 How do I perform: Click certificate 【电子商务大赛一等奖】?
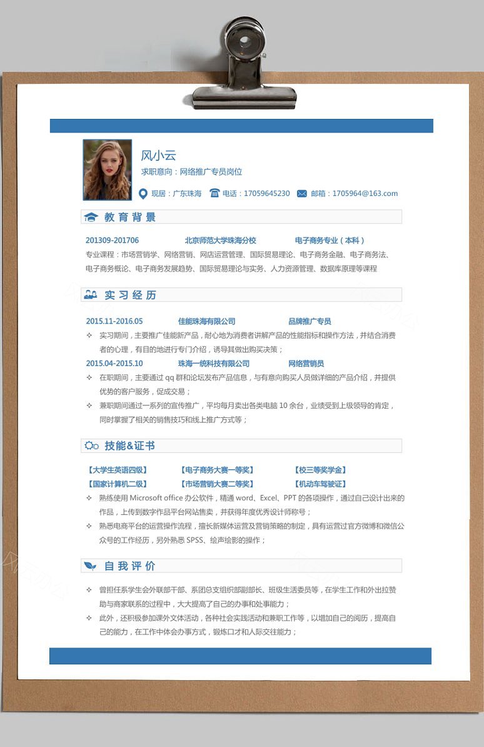click(217, 470)
